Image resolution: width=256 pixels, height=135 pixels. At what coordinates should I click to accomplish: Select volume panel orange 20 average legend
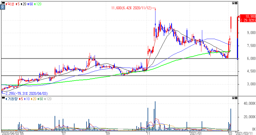[34, 99]
